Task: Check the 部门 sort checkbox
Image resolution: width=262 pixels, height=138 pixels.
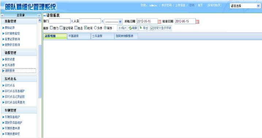Action: point(52,28)
